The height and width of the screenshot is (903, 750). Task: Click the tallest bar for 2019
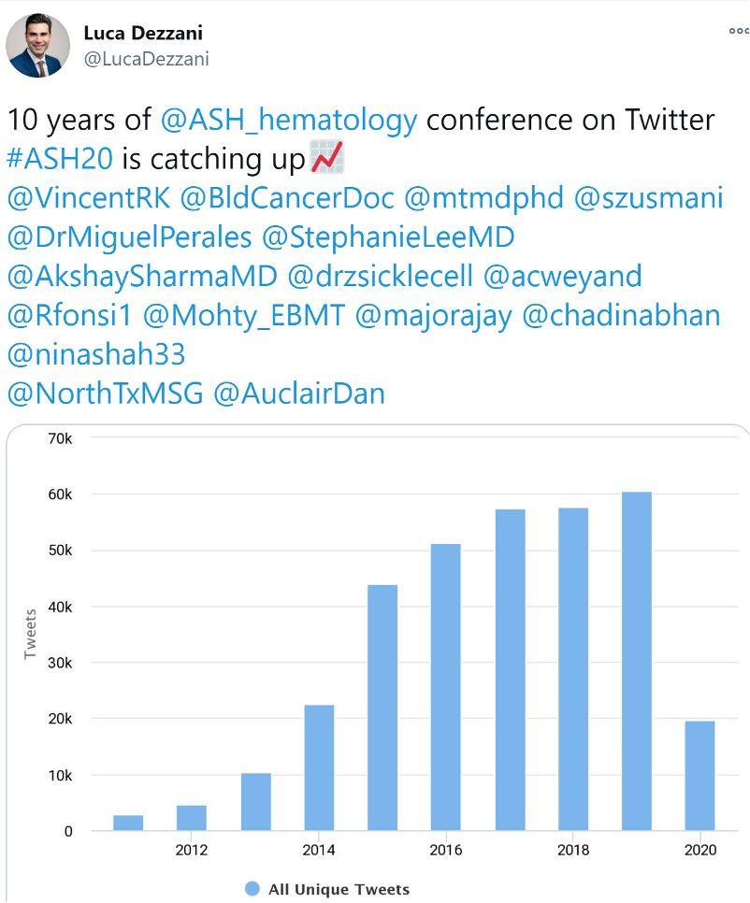pos(637,661)
